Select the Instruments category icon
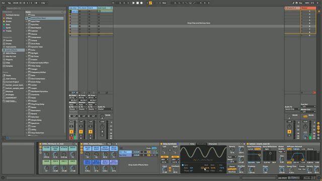This screenshot has width=322, height=181. [x=4, y=47]
